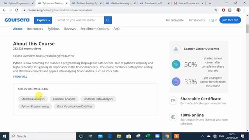
Task: Bookmark this page with the star icon
Action: (x=216, y=10)
